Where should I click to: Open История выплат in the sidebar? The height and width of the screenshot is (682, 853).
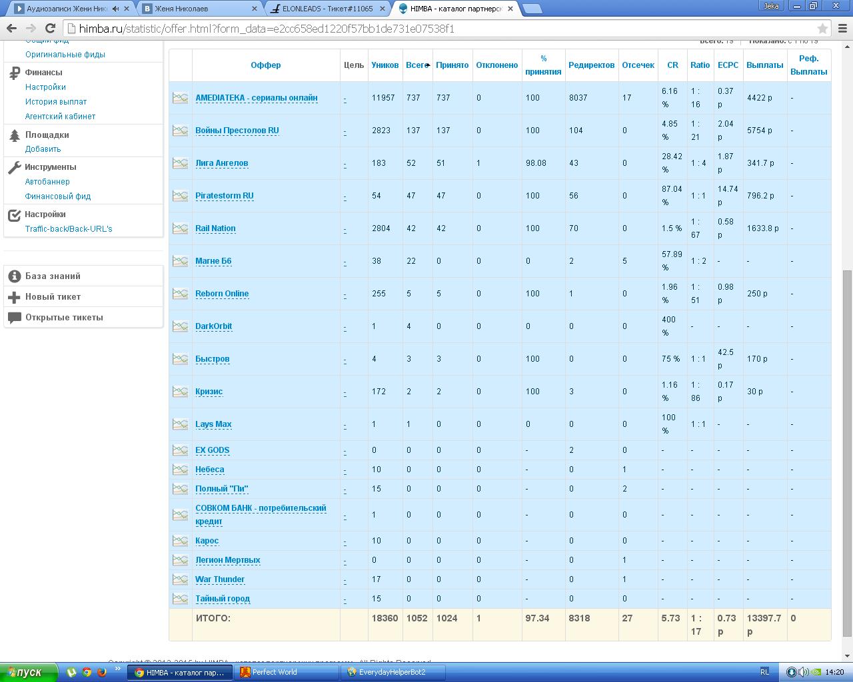[56, 102]
